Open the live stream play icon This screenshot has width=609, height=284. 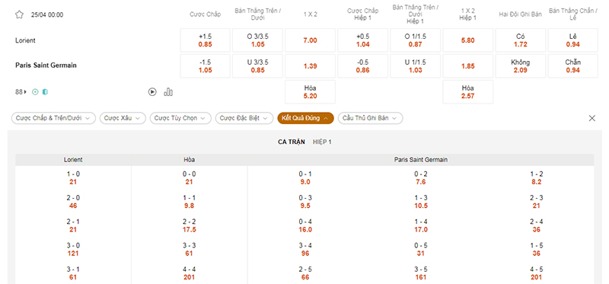click(x=152, y=92)
